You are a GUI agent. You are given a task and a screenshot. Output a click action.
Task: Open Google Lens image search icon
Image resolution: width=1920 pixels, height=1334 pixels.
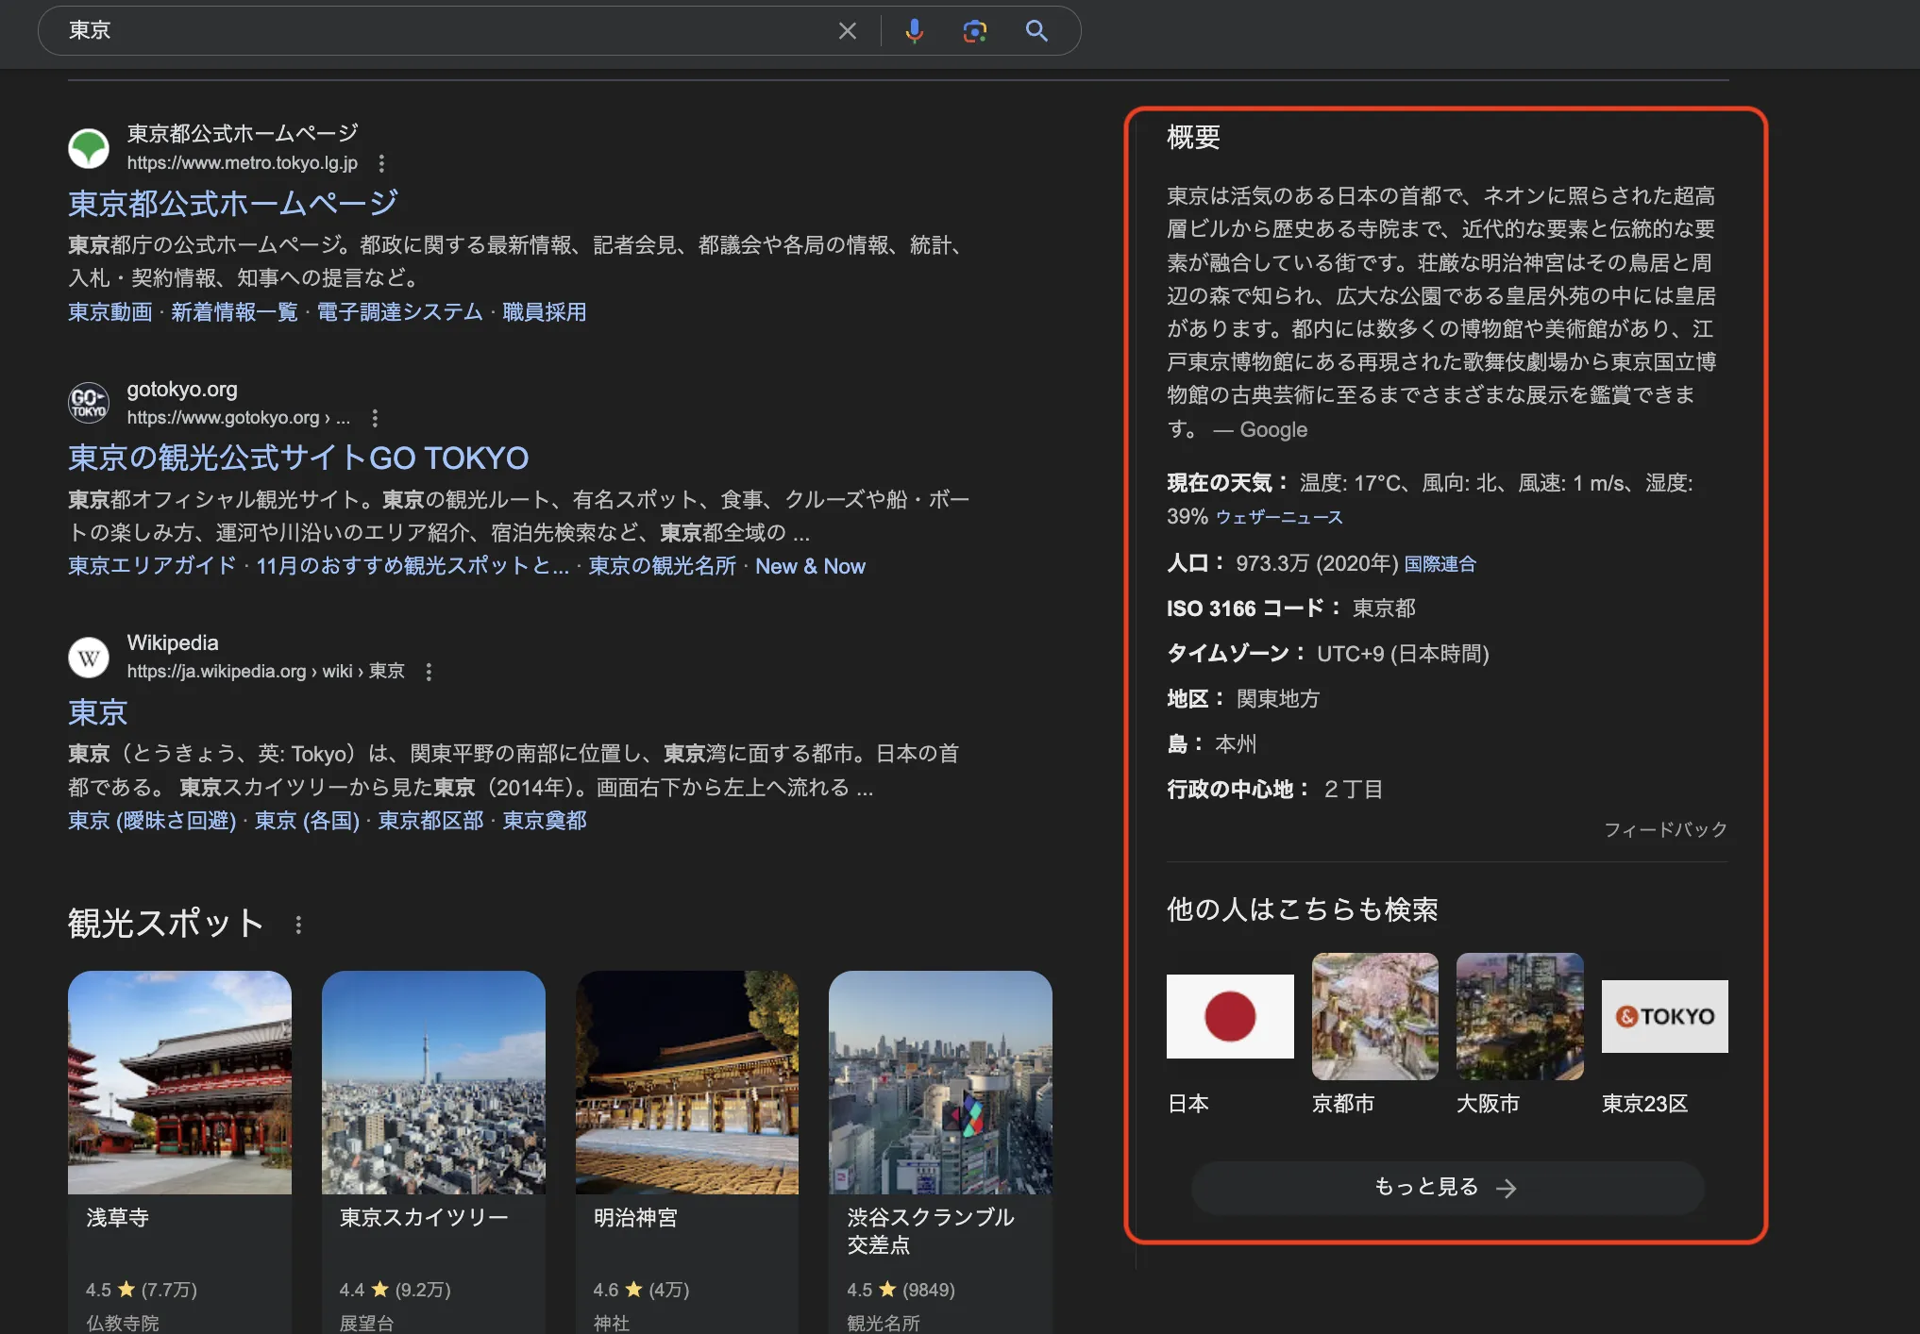[x=974, y=31]
